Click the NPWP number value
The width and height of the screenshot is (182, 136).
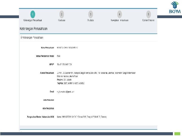tap(64, 64)
